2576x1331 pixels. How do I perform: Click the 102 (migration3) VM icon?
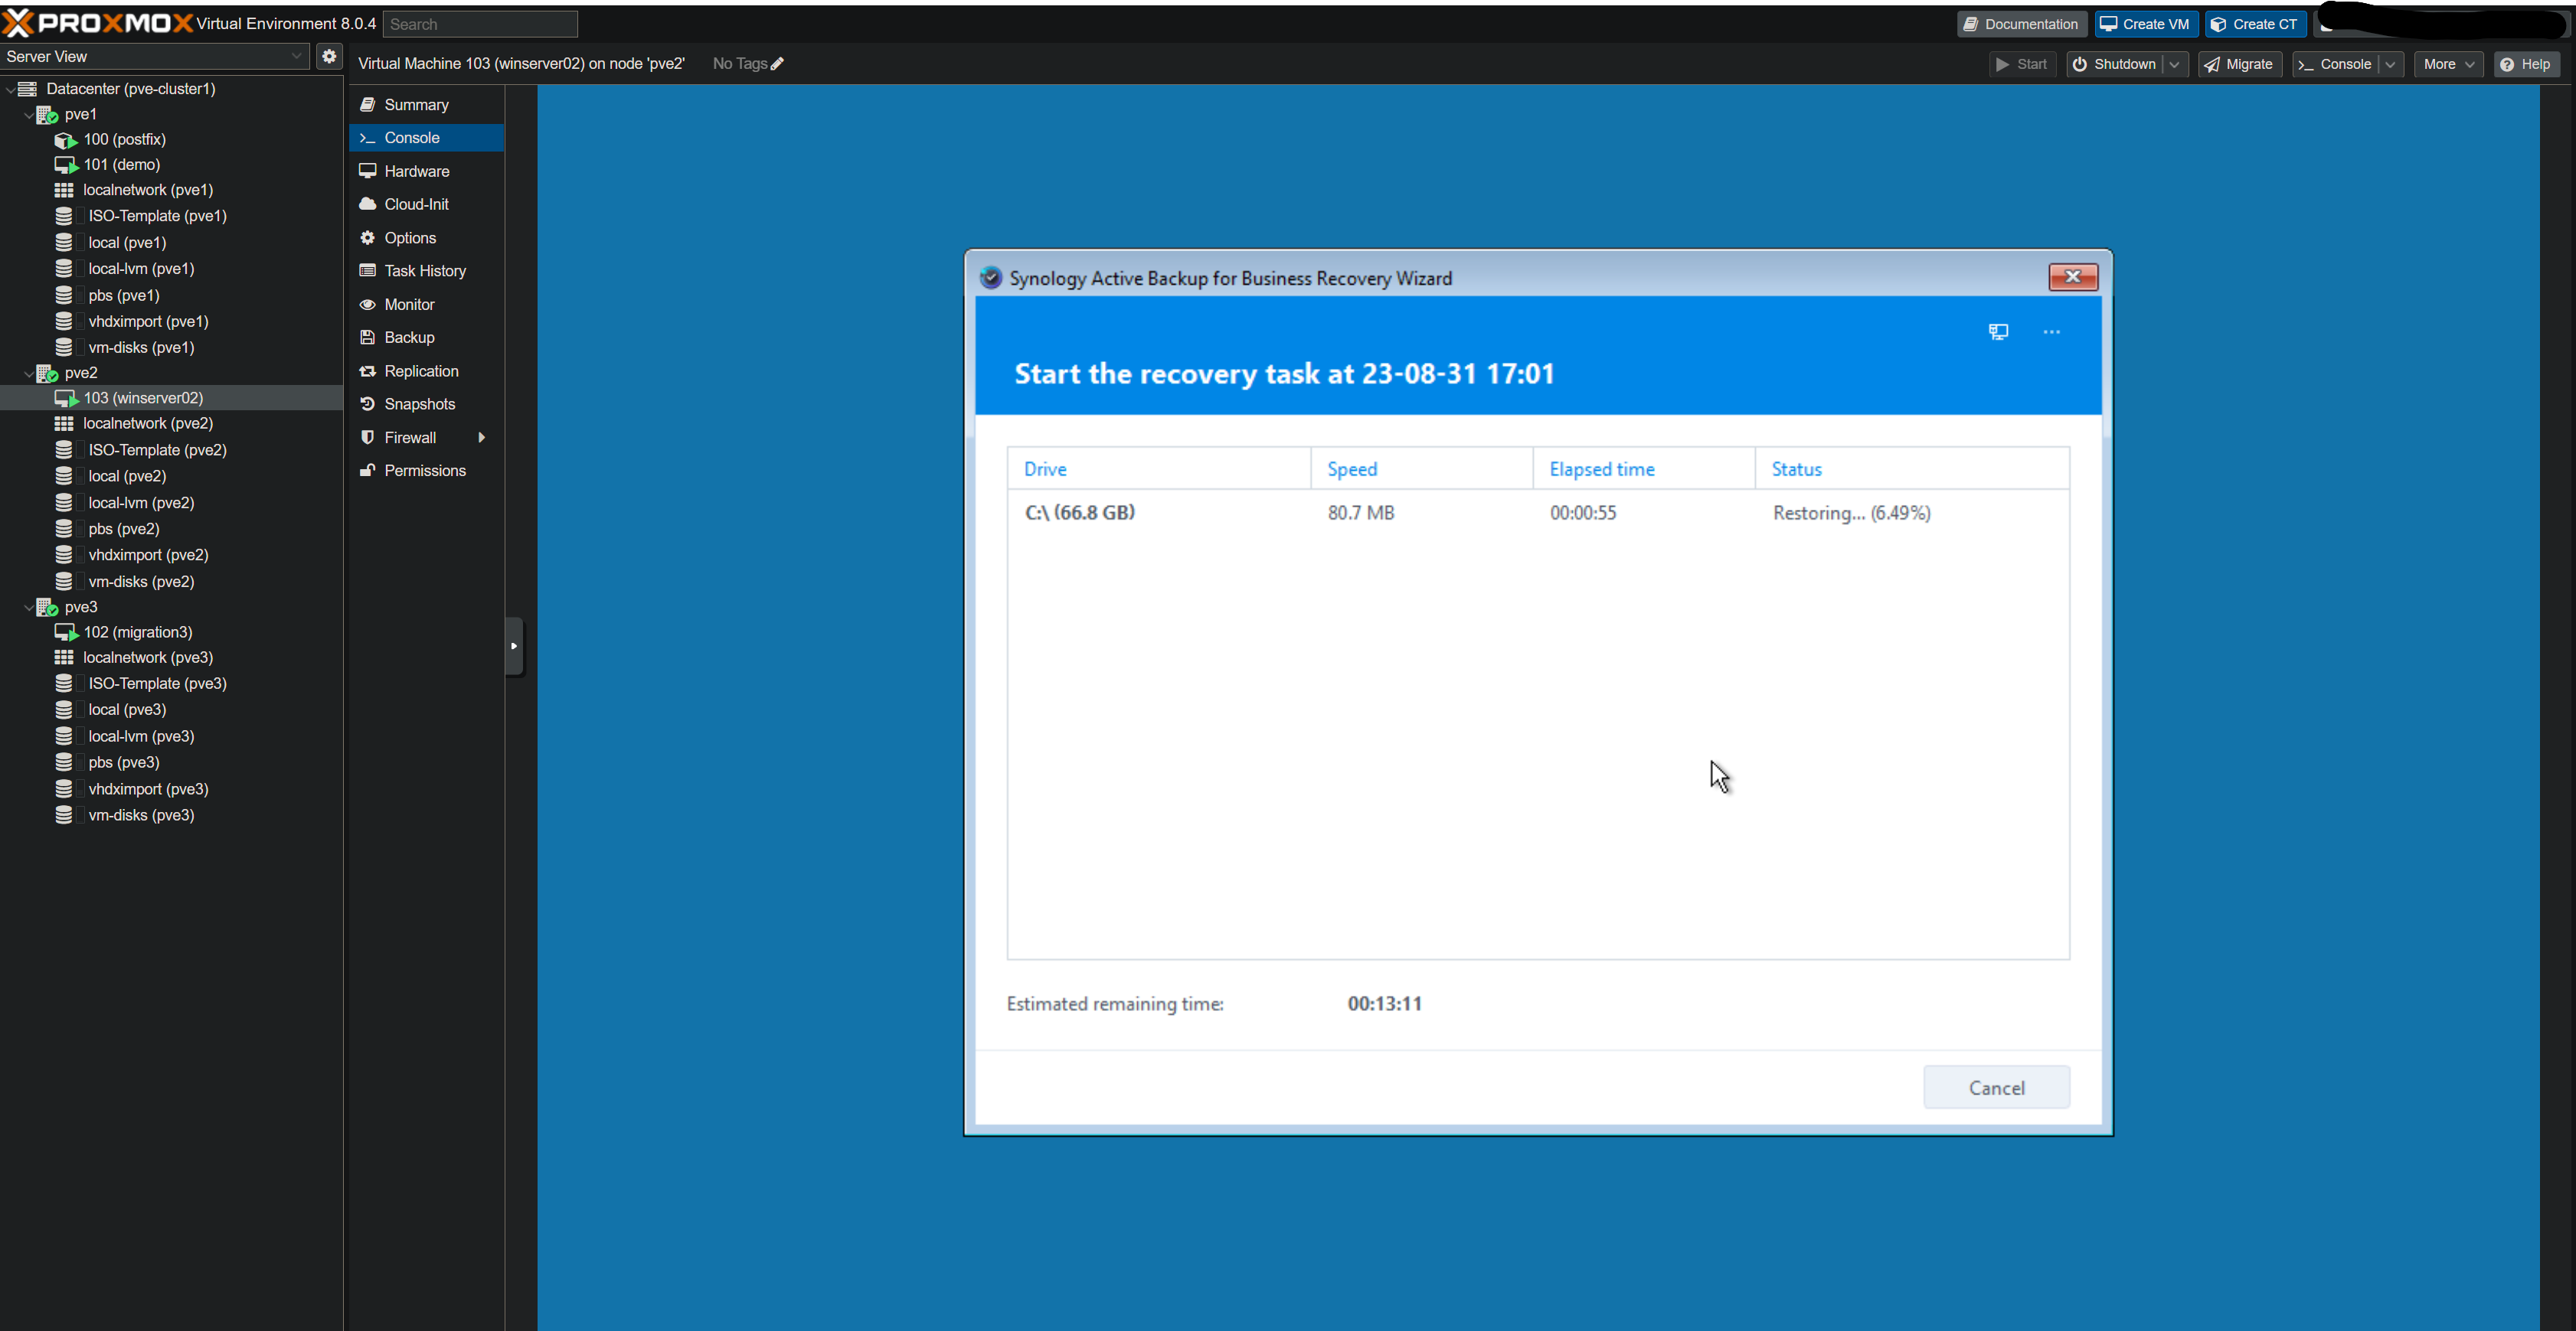(65, 632)
